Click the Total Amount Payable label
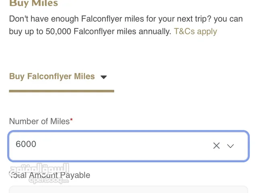This screenshot has height=193, width=257. tap(49, 175)
